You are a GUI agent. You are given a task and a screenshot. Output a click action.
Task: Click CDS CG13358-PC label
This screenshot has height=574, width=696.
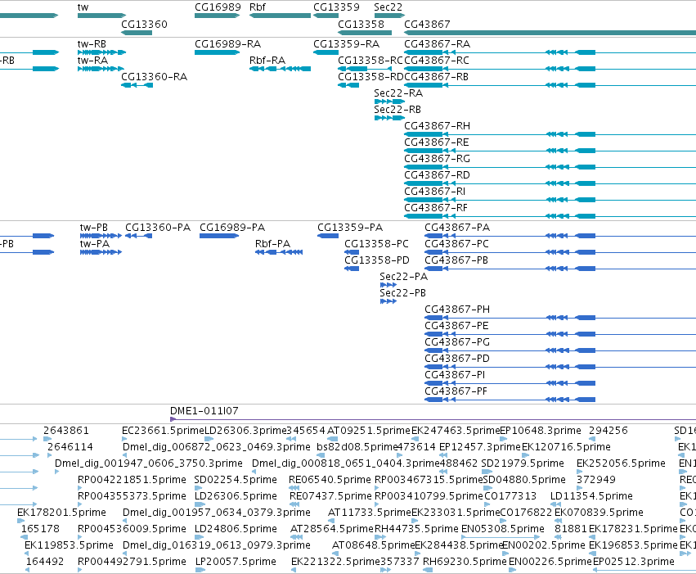pyautogui.click(x=376, y=244)
